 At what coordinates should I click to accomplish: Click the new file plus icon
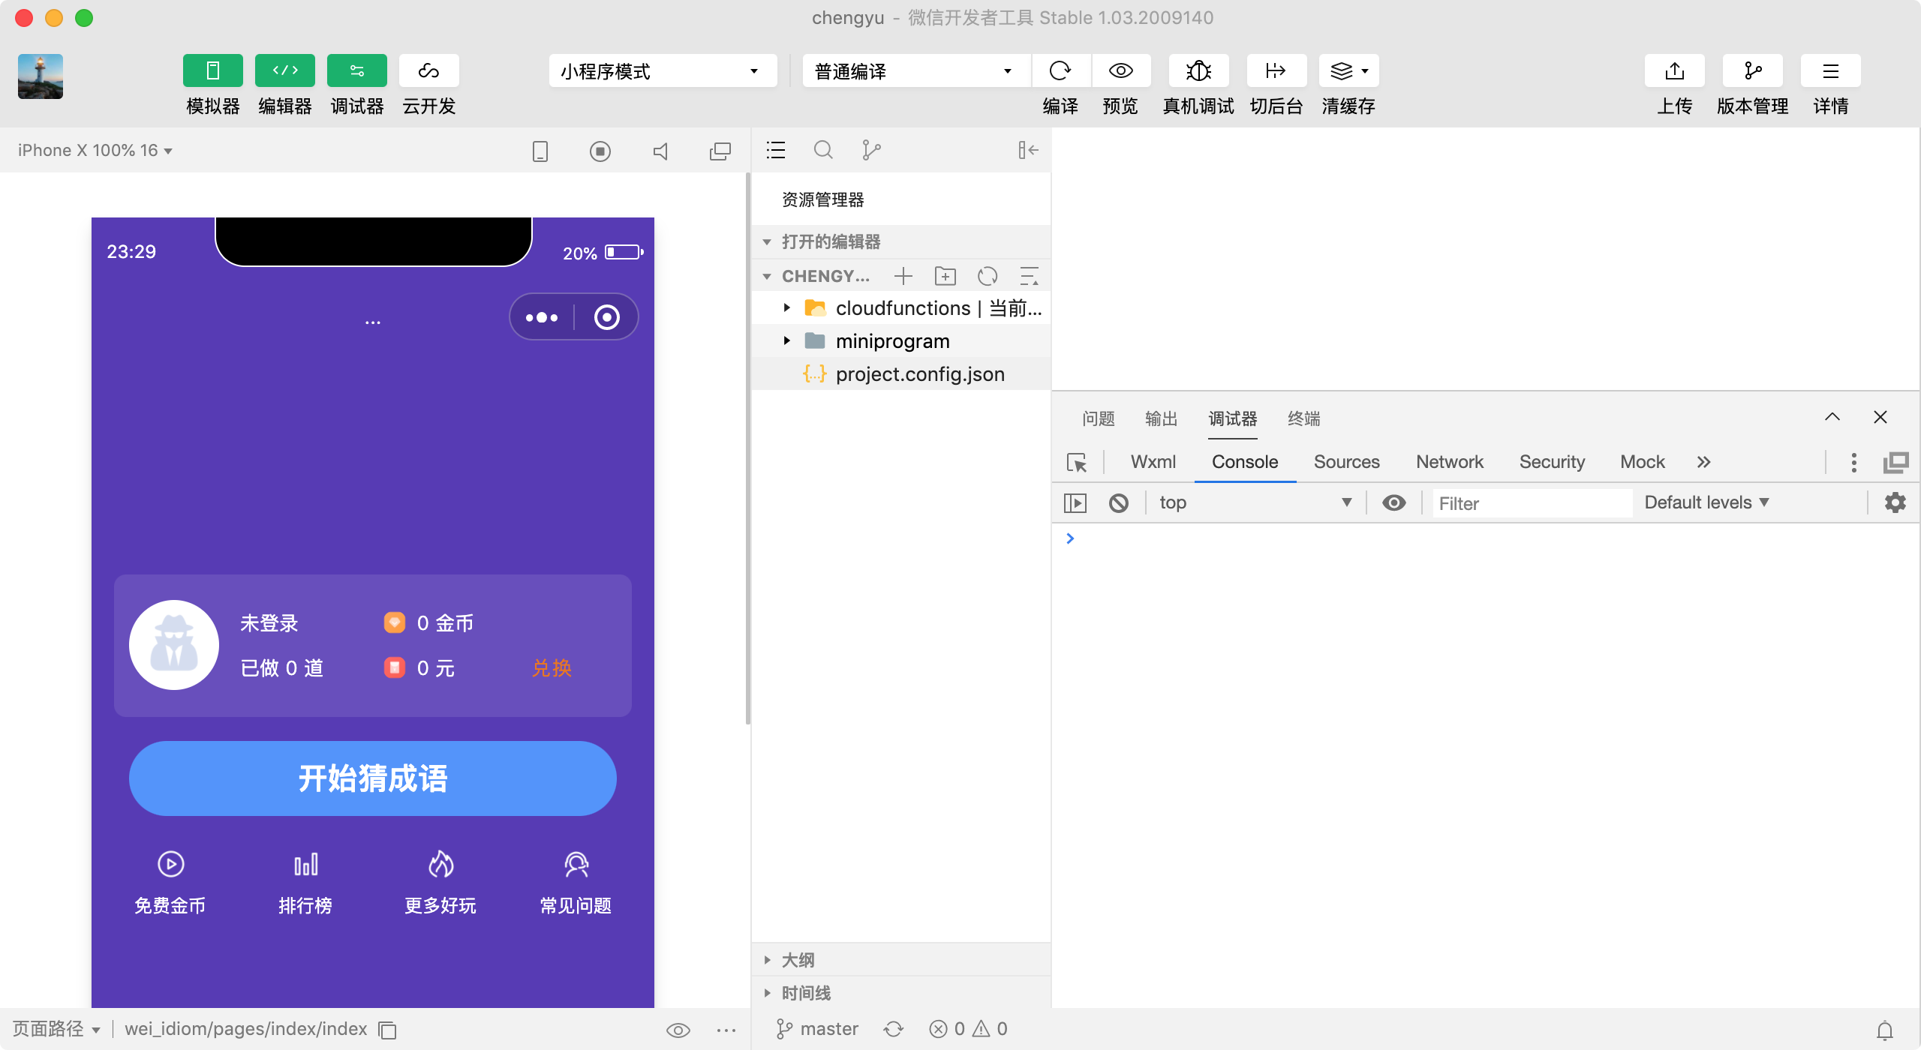point(903,276)
